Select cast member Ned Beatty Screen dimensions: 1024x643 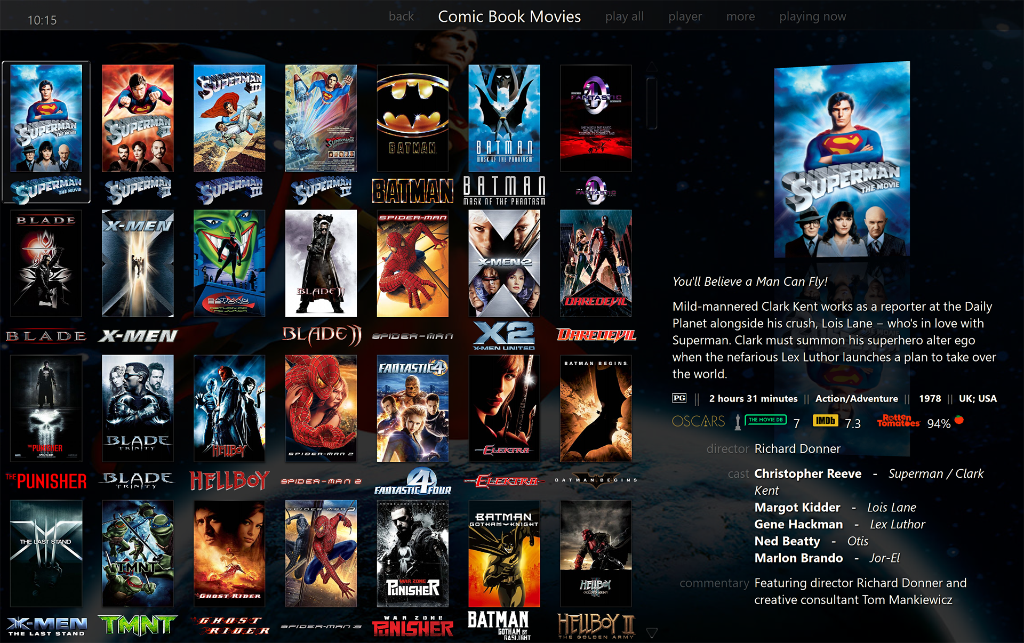(787, 542)
